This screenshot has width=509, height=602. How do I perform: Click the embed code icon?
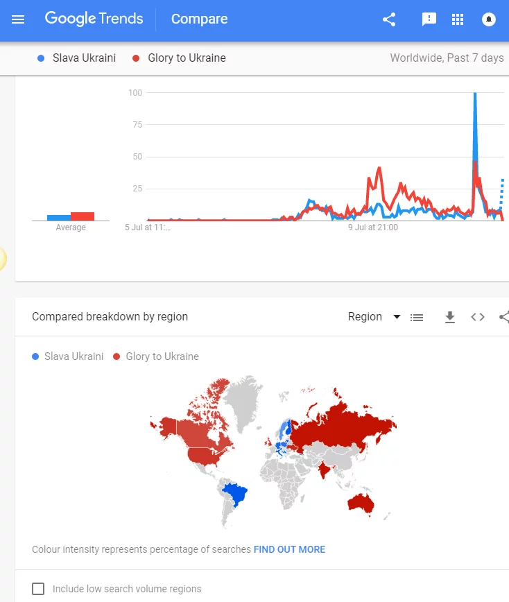pyautogui.click(x=478, y=317)
